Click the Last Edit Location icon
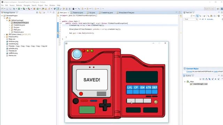Viewport: 223px width, 125px height. pyautogui.click(x=92, y=9)
